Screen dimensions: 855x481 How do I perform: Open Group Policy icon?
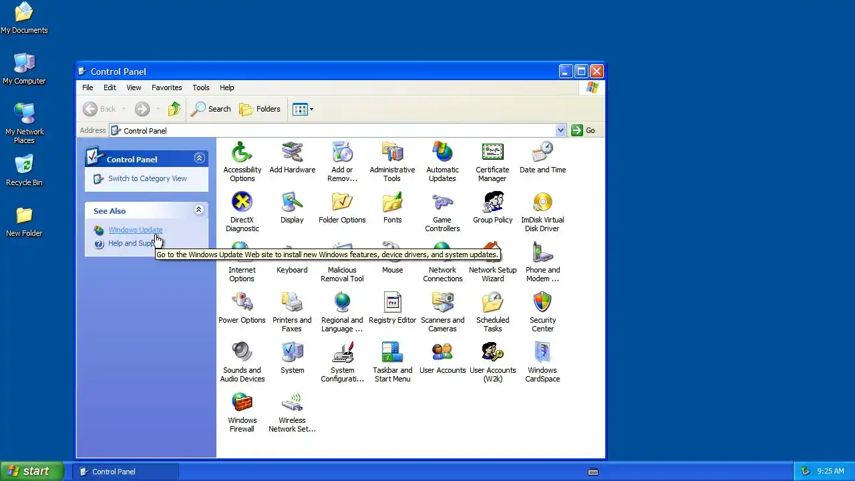[492, 202]
